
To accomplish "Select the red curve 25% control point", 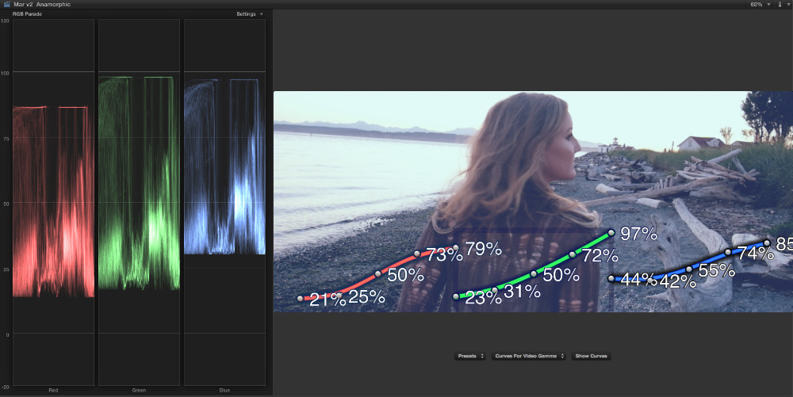I will tap(339, 293).
